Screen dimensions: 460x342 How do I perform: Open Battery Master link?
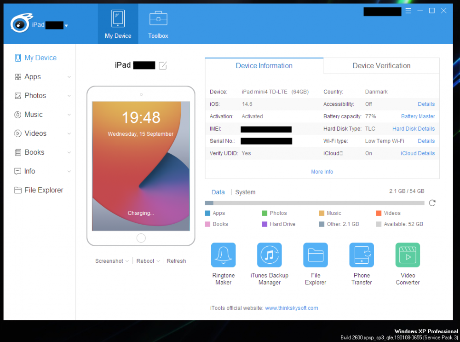418,116
